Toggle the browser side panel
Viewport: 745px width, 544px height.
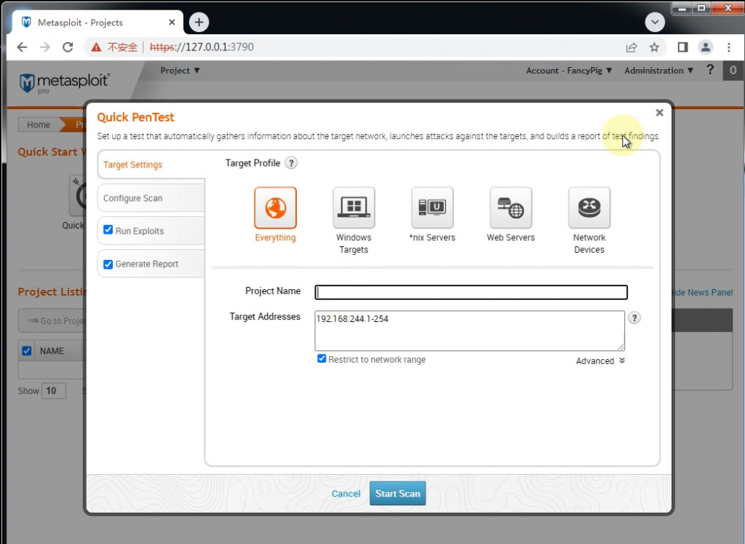(x=682, y=47)
